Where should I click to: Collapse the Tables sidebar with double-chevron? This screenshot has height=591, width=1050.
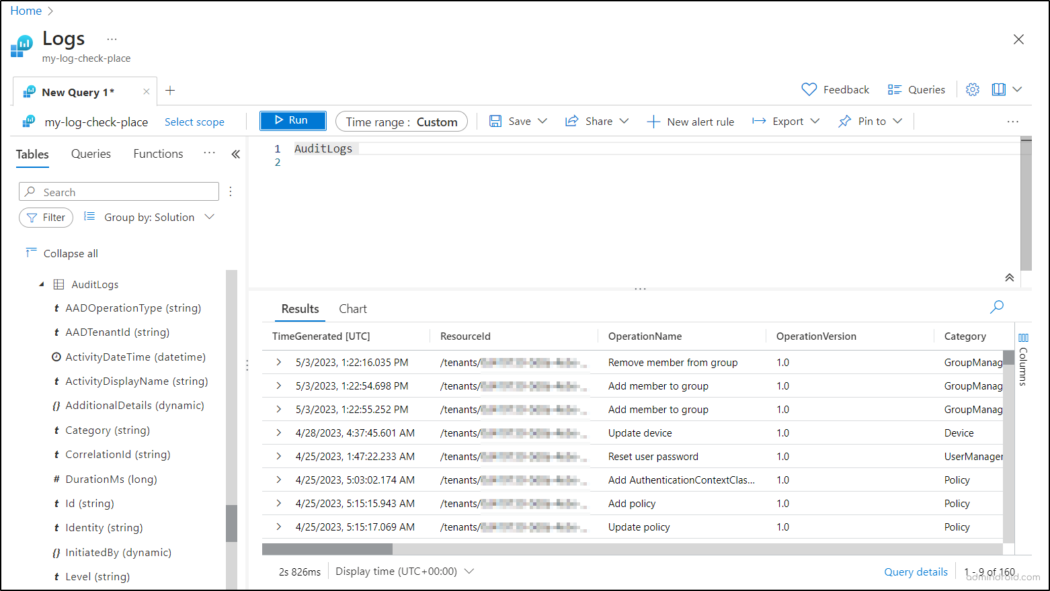click(235, 154)
